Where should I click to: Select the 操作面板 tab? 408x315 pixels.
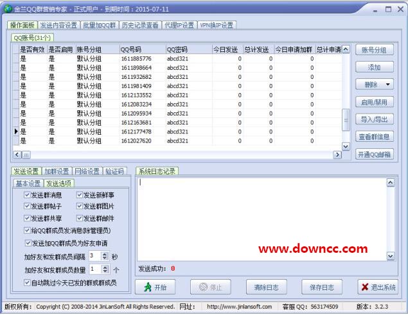click(22, 25)
